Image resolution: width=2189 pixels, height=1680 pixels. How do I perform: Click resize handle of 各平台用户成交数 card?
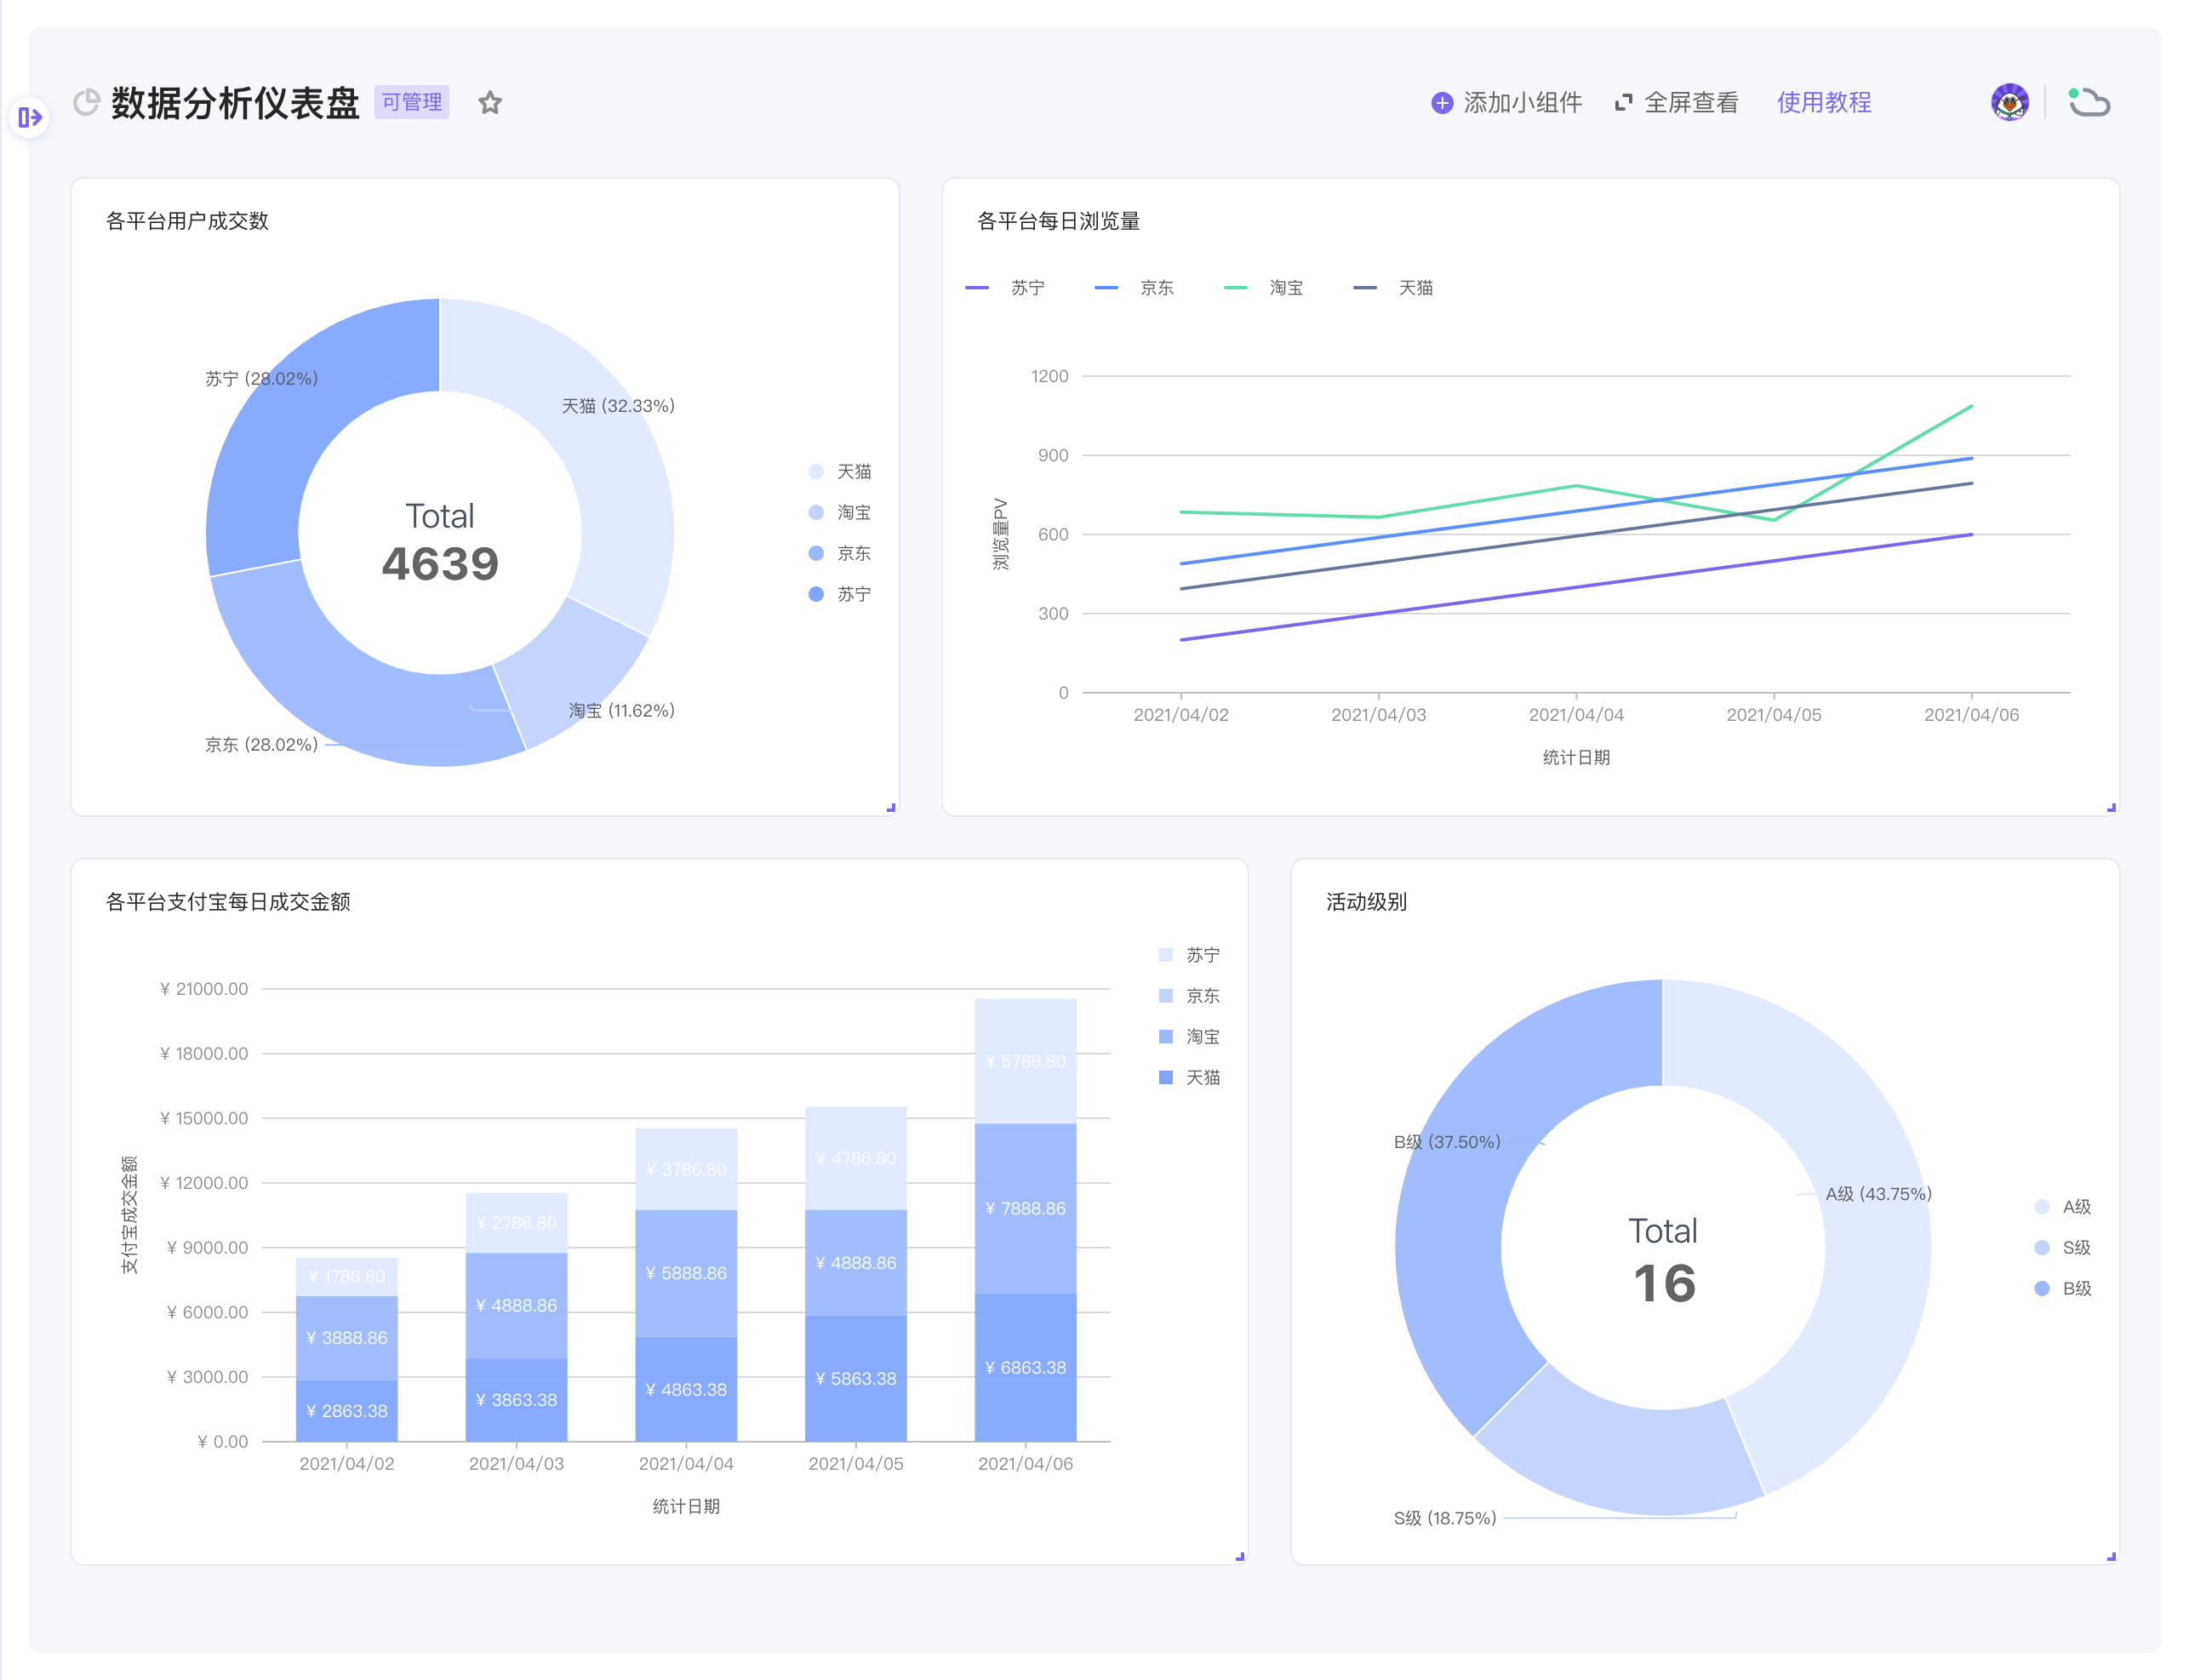point(890,807)
